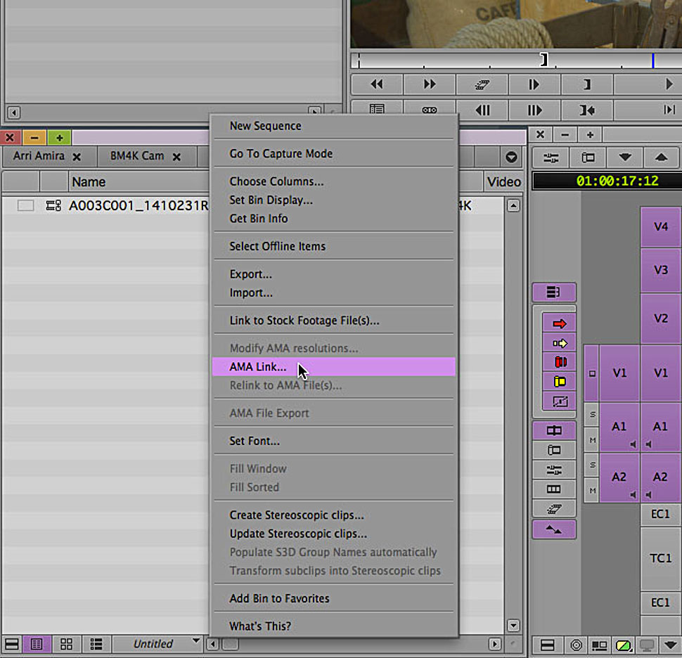Click the red Overwrite Trim tool
Image resolution: width=682 pixels, height=658 pixels.
pyautogui.click(x=560, y=363)
